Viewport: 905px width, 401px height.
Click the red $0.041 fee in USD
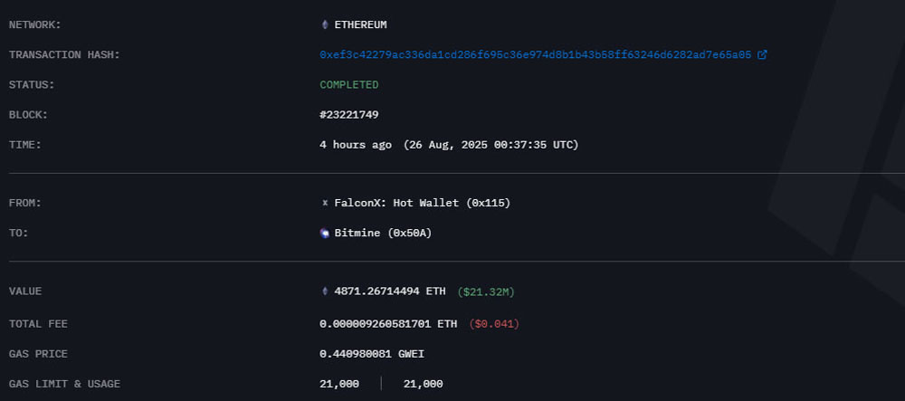click(494, 323)
